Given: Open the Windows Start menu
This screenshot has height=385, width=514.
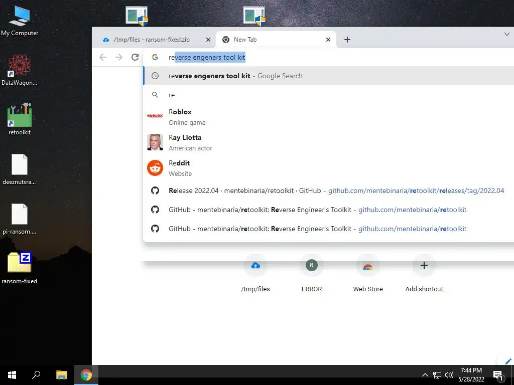Looking at the screenshot, I should pos(12,375).
